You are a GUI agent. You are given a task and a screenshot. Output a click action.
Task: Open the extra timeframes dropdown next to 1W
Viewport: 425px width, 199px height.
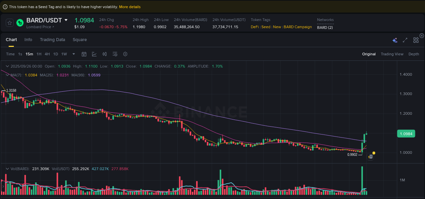coord(73,54)
